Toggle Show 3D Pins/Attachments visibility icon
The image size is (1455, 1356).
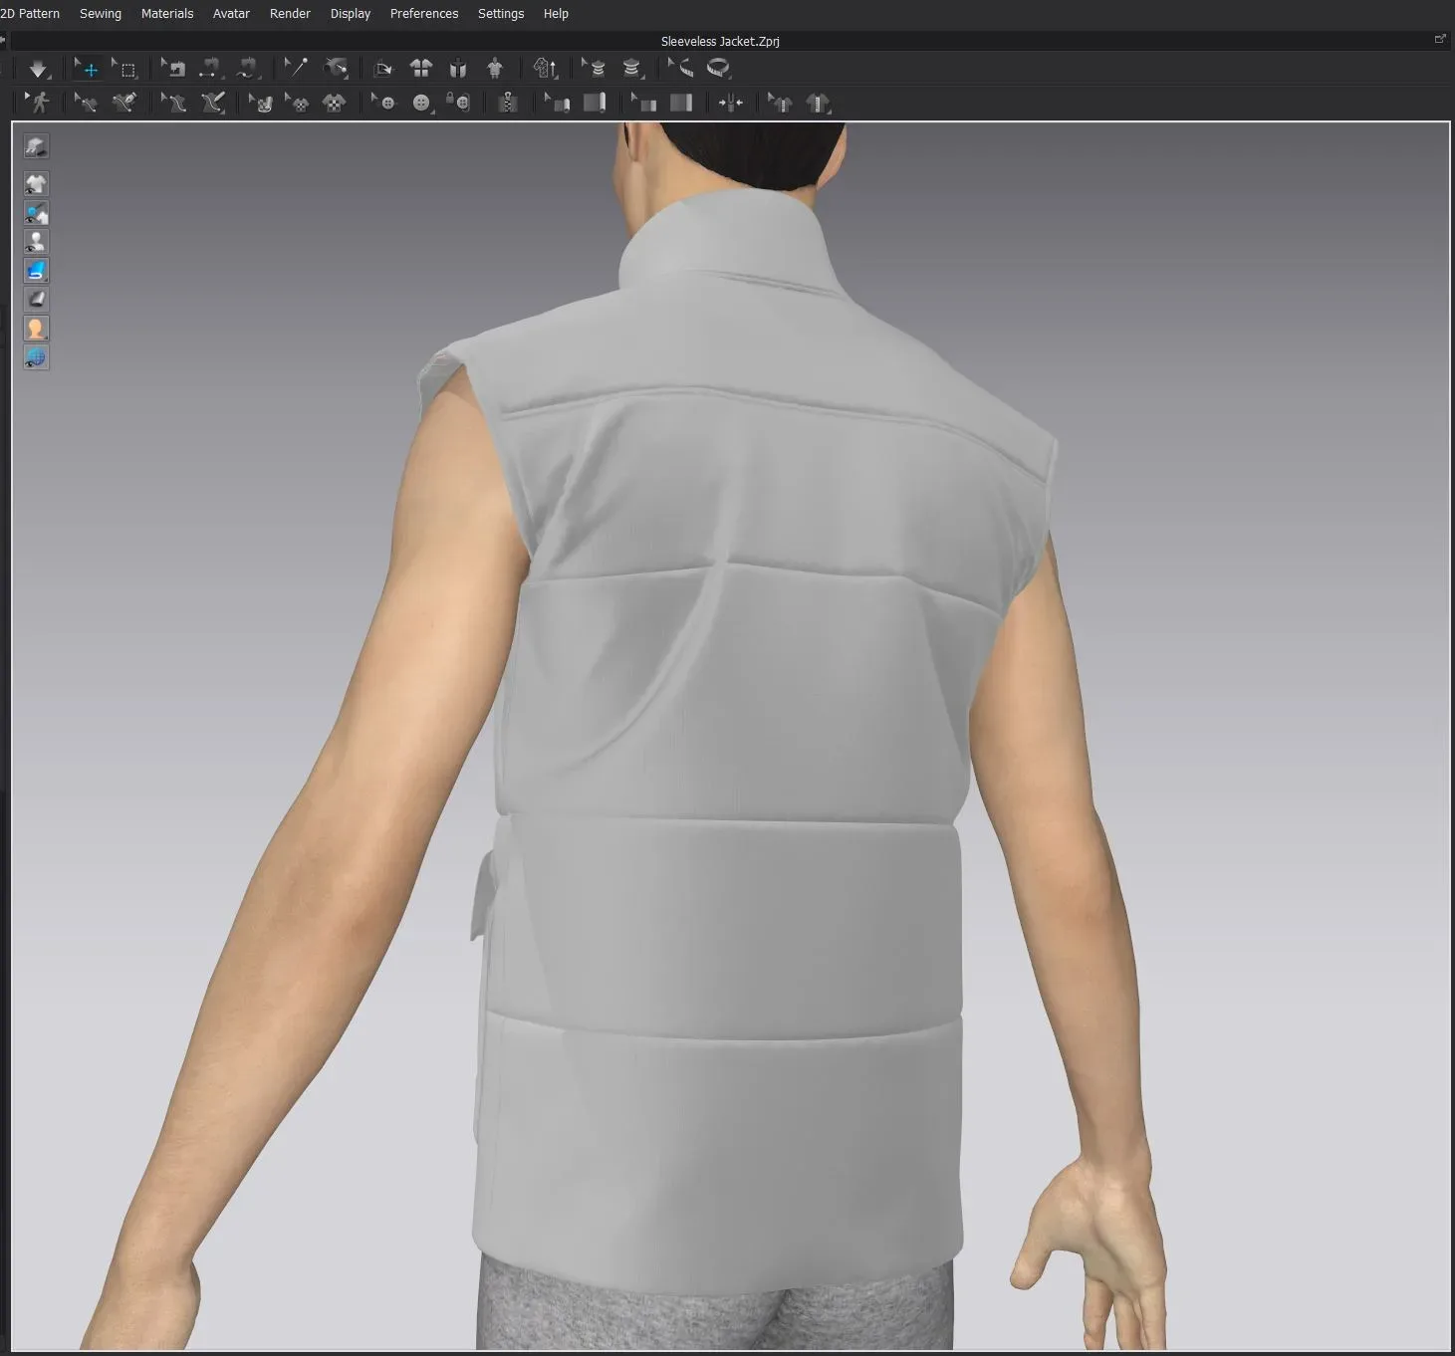pos(36,213)
